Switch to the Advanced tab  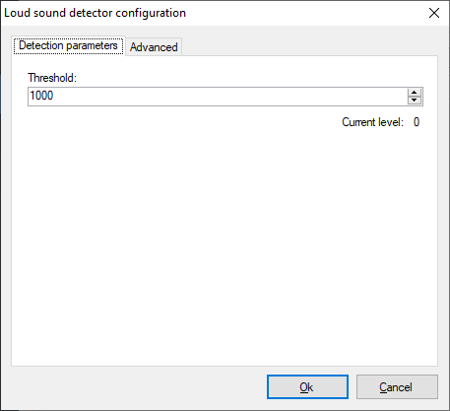154,47
